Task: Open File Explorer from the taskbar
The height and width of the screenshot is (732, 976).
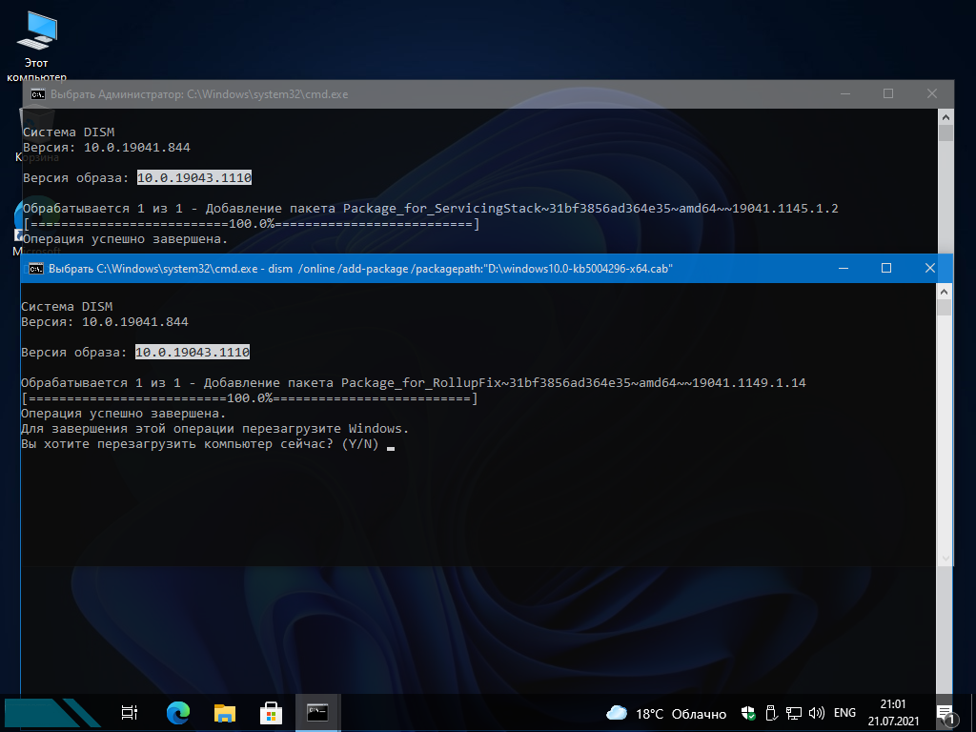Action: pos(224,713)
